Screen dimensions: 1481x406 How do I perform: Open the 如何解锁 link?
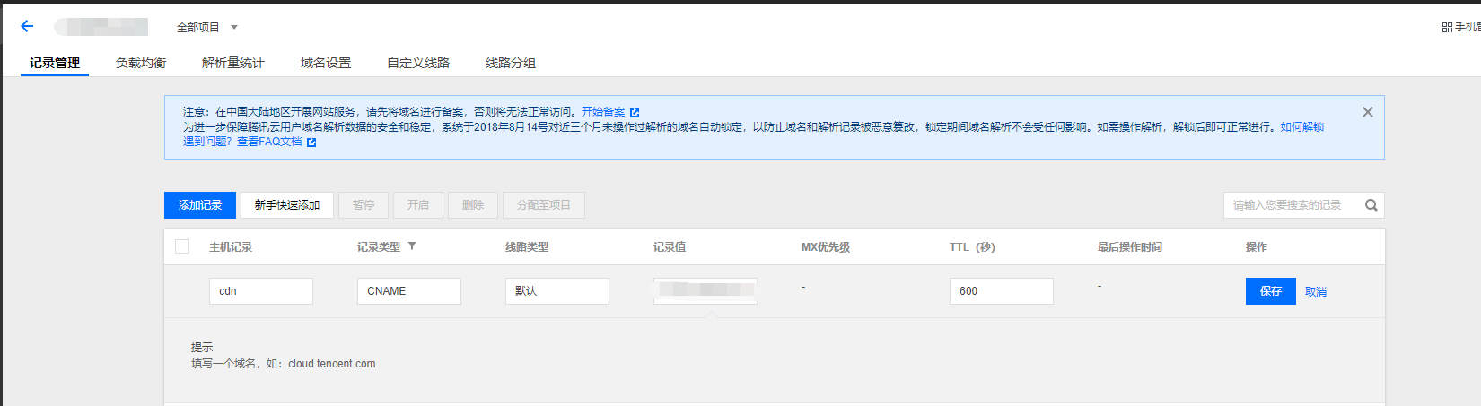tap(1302, 127)
